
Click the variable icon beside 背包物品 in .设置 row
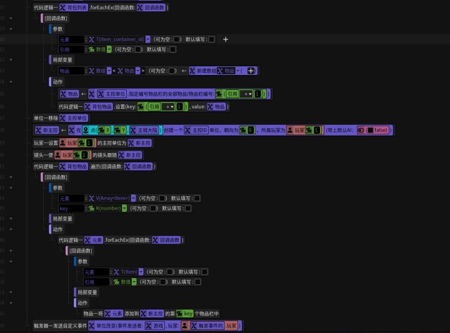coord(87,107)
